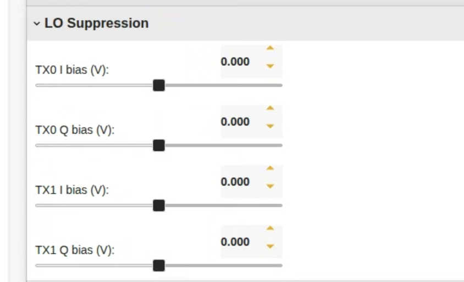Lower TX1 Q bias with down arrow
This screenshot has height=282, width=464.
(x=269, y=246)
